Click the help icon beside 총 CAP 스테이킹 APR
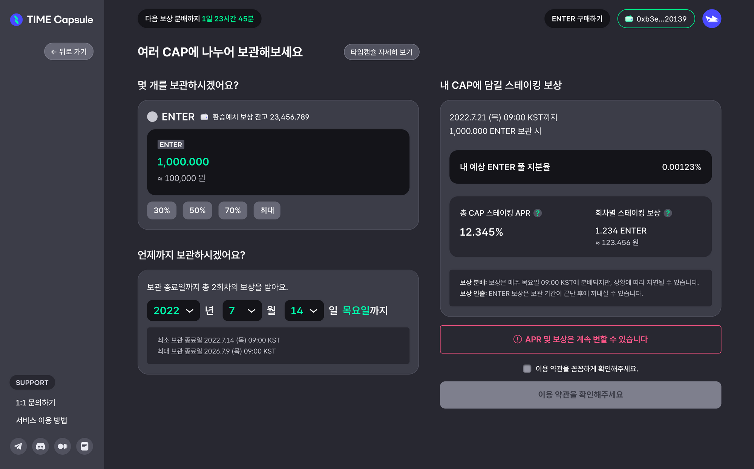Viewport: 754px width, 469px height. click(x=538, y=213)
